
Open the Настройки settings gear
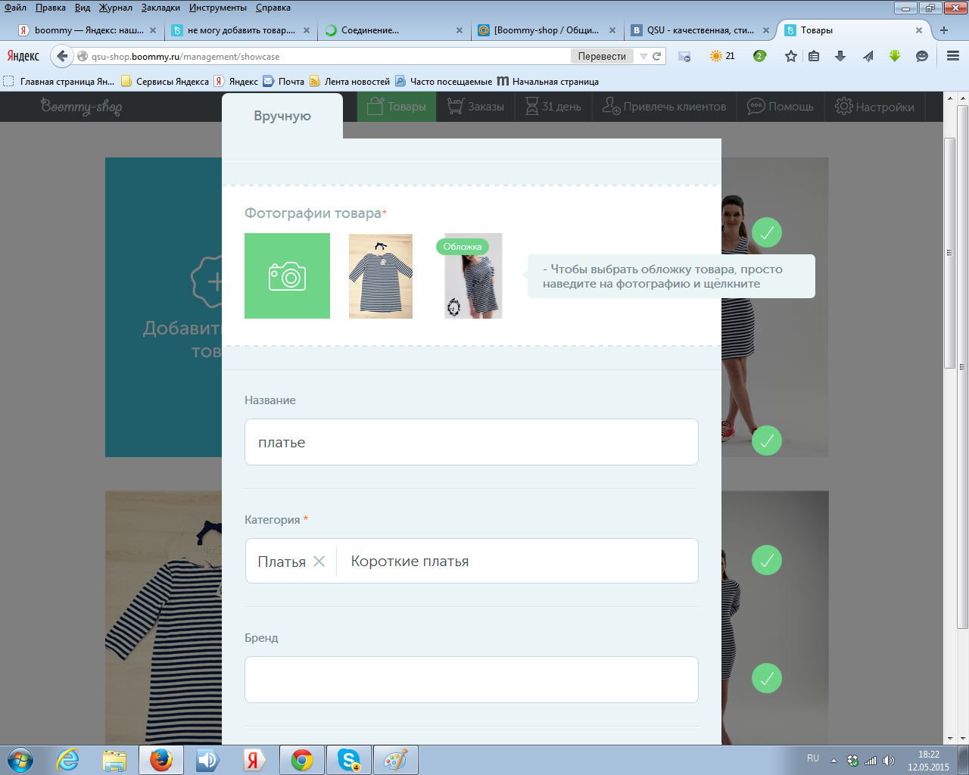point(843,107)
